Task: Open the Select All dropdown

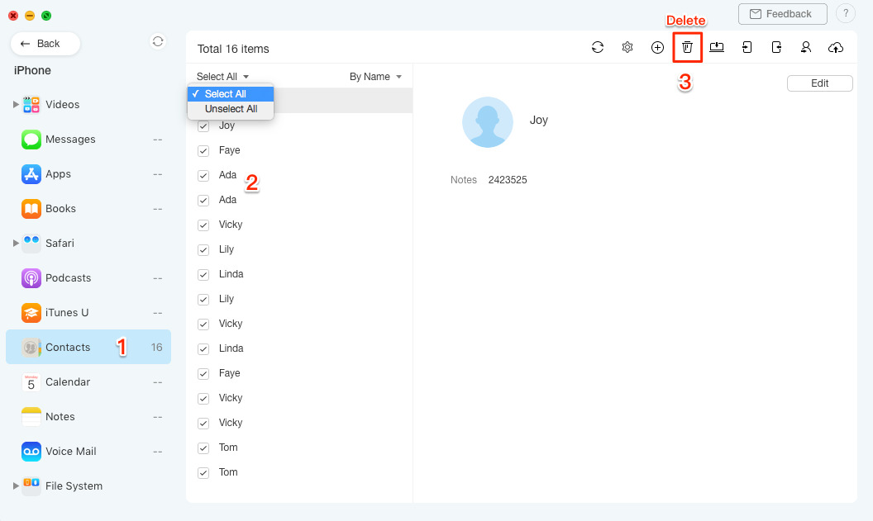Action: (x=222, y=76)
